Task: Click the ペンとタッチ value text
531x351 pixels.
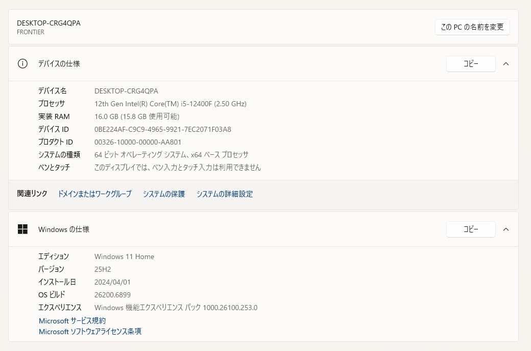Action: 178,168
